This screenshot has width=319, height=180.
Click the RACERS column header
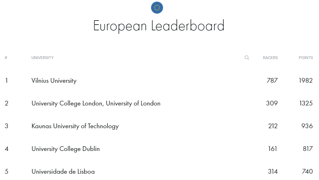(270, 58)
